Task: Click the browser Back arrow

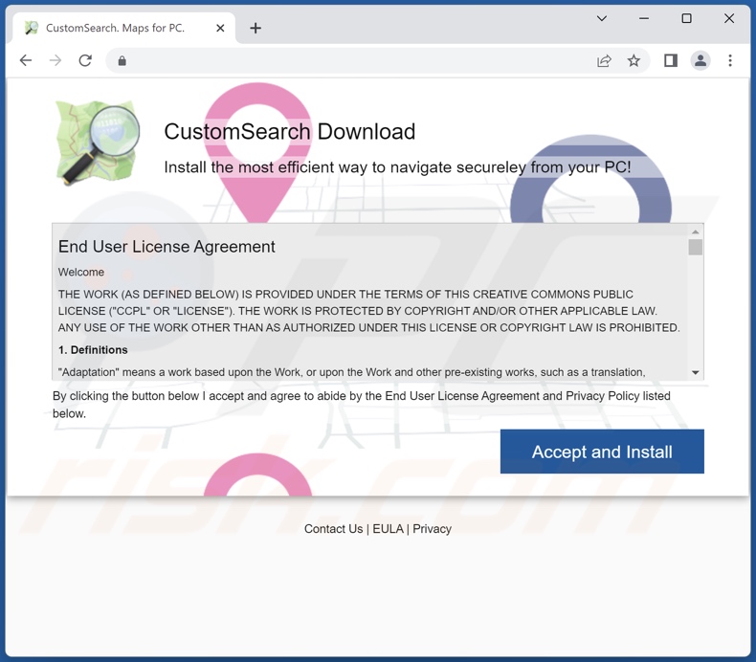Action: 26,60
